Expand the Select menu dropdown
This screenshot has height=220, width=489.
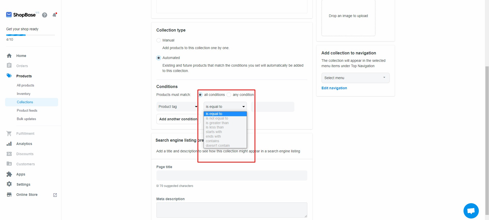[x=355, y=78]
